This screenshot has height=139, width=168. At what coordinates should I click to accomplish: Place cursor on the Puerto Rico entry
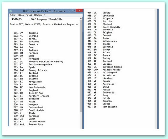[x=36, y=124]
